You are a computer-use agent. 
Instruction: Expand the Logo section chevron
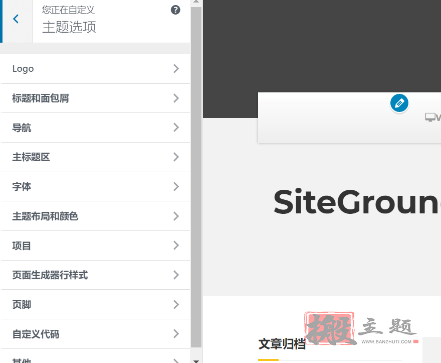click(x=176, y=68)
